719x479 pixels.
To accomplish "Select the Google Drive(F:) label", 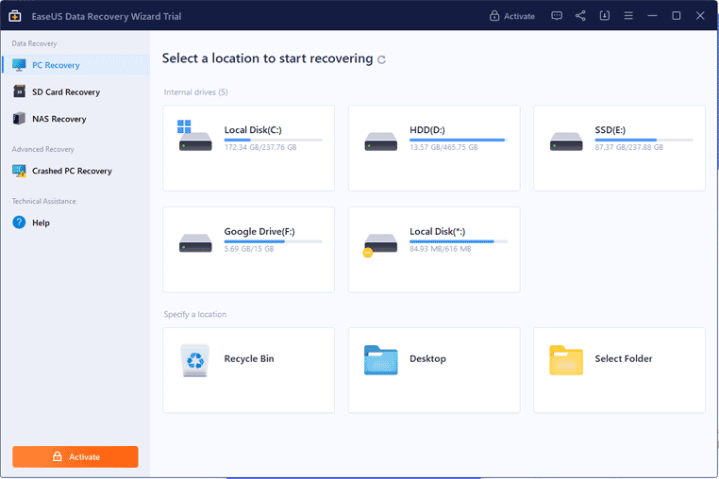I will tap(259, 232).
